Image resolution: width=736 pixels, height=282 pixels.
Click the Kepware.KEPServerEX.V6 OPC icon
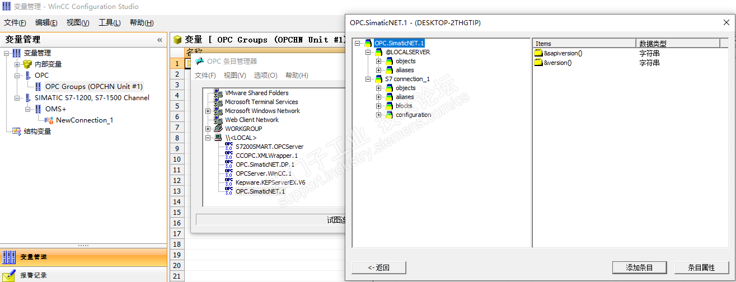point(228,182)
